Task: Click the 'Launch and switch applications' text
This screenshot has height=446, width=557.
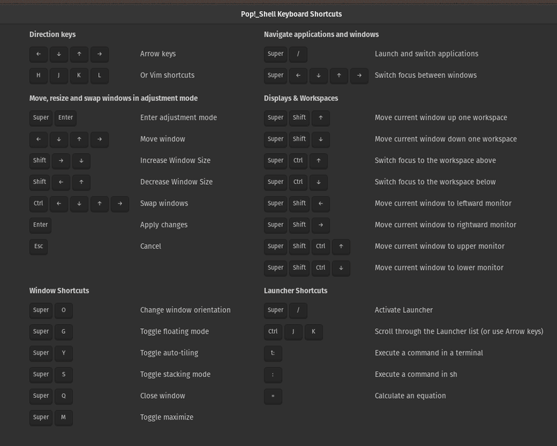Action: coord(426,54)
